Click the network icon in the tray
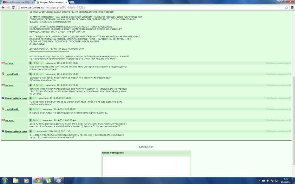This screenshot has width=295, height=184. 276,181
